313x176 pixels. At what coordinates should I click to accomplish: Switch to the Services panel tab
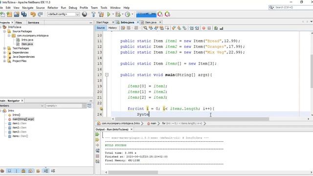point(34,22)
